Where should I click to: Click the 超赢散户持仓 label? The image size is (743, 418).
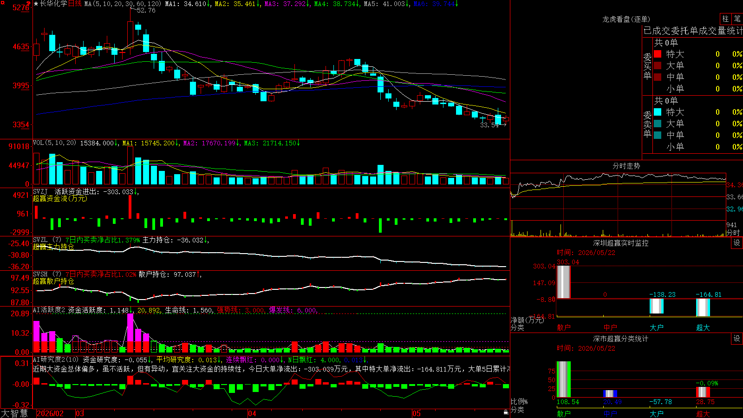tap(53, 281)
